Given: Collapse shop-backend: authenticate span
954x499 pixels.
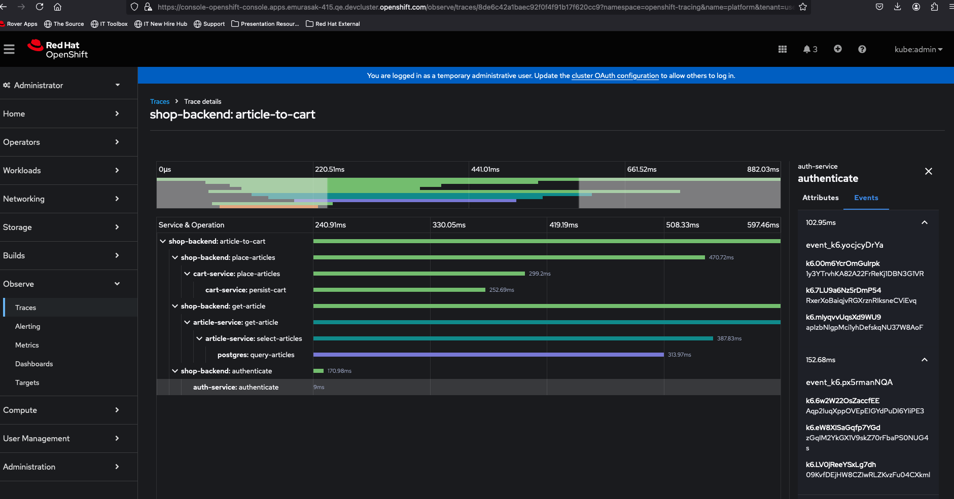Looking at the screenshot, I should click(x=175, y=371).
